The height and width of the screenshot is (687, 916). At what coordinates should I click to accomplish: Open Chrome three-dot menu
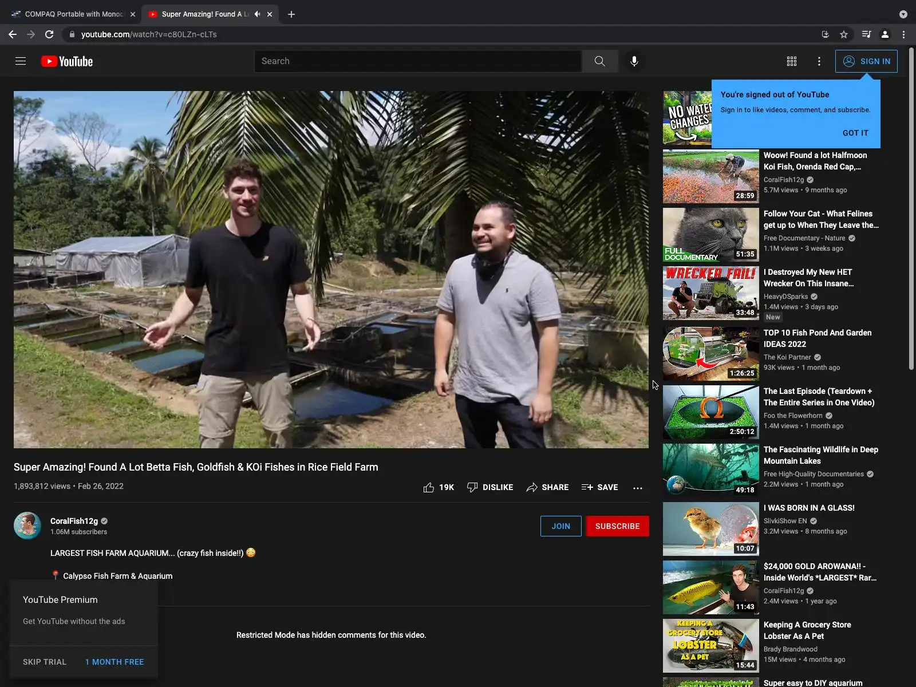point(903,34)
